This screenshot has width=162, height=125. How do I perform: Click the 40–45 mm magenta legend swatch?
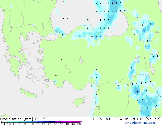(x=69, y=122)
